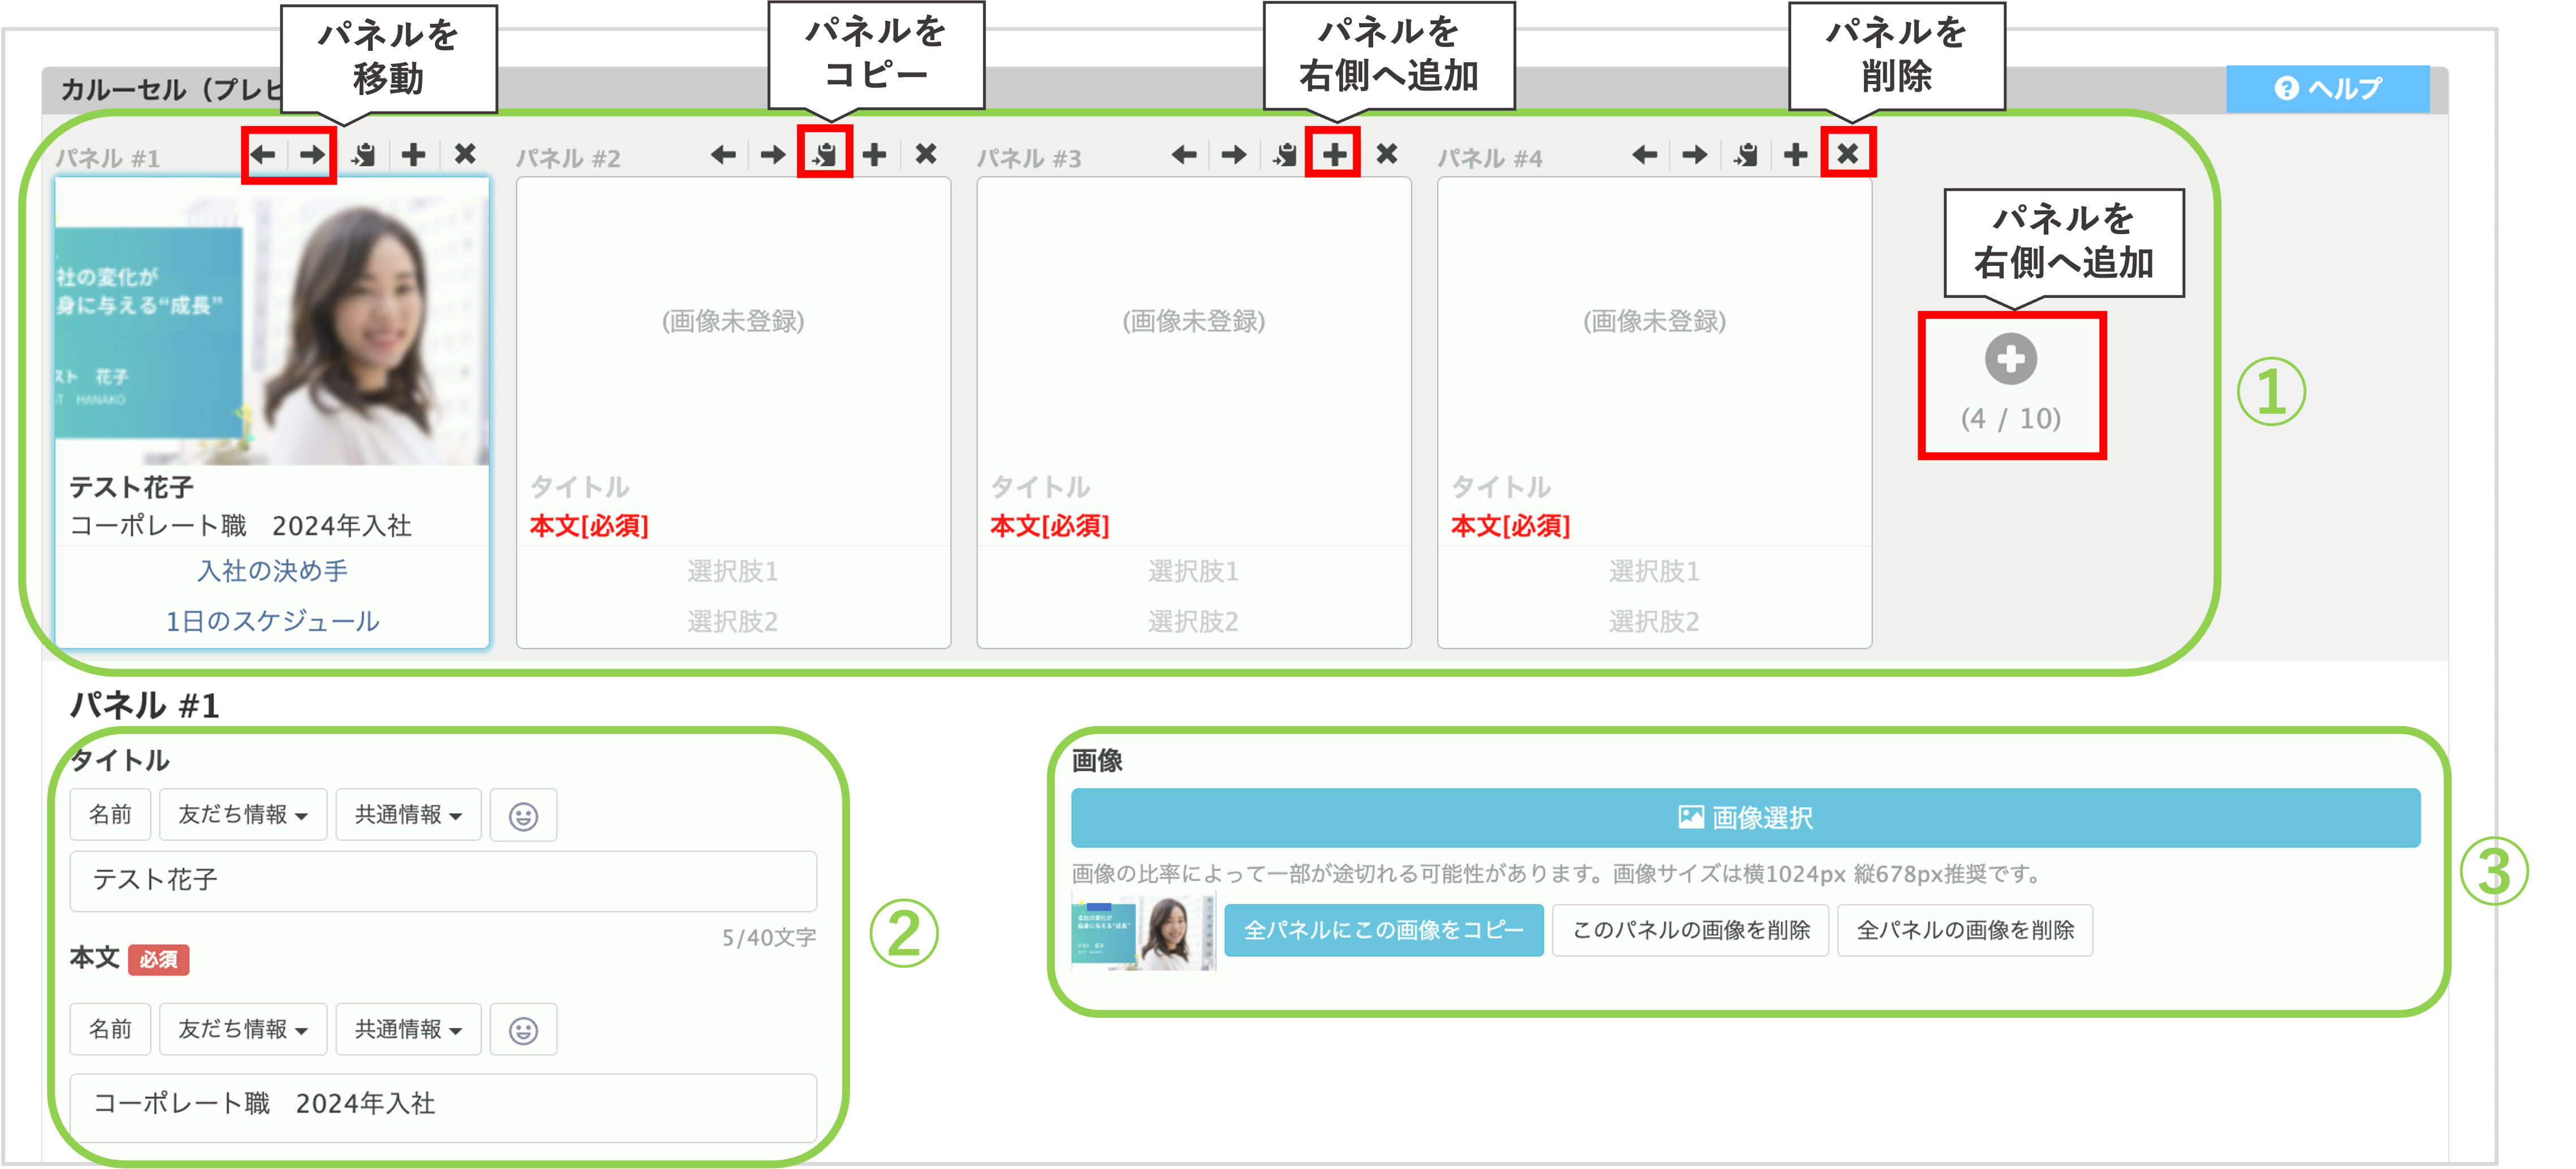Delete Panel #2 with X icon
2576x1169 pixels.
click(926, 154)
